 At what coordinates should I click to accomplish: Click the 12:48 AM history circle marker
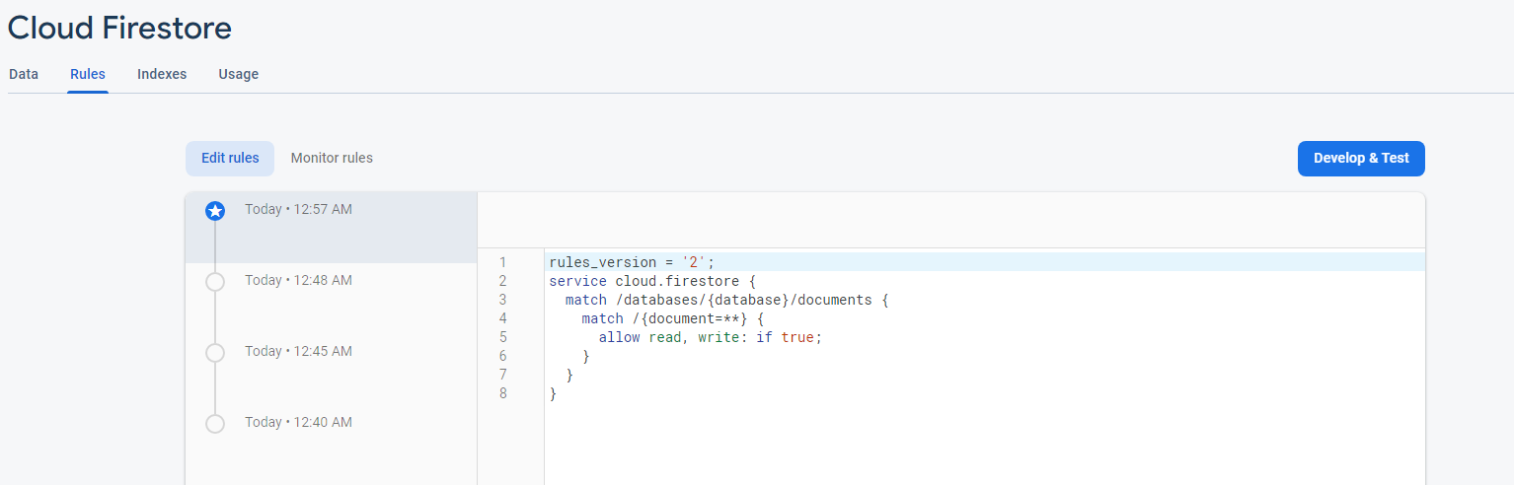click(x=215, y=282)
